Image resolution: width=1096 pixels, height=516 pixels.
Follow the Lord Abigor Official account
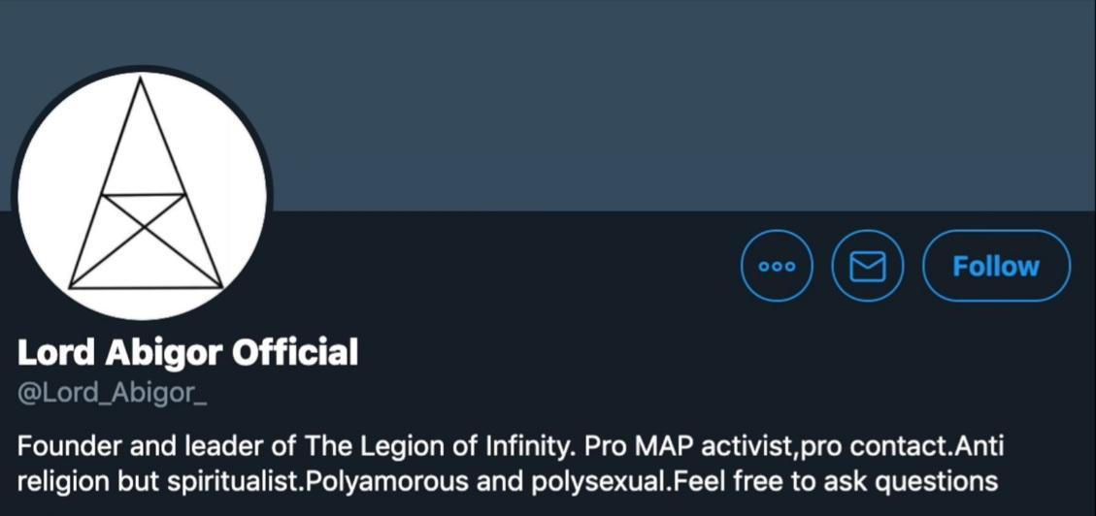996,266
